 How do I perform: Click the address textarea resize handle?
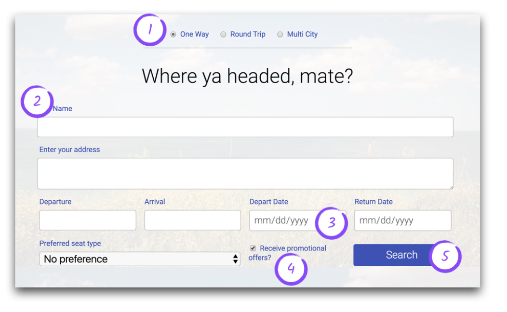[451, 187]
